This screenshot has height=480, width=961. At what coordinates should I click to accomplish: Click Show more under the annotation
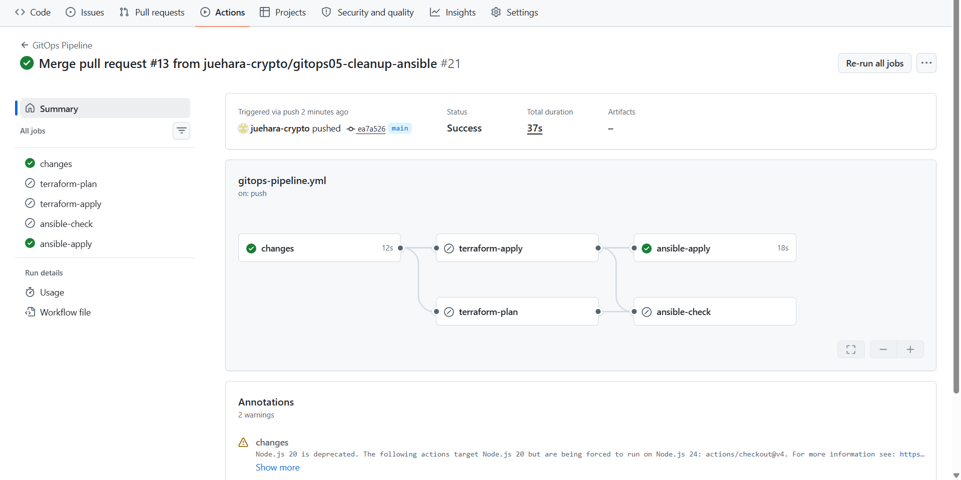(x=278, y=467)
